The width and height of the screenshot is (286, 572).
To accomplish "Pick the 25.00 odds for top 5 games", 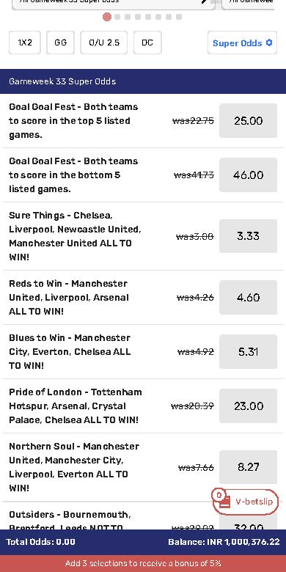I will coord(248,121).
